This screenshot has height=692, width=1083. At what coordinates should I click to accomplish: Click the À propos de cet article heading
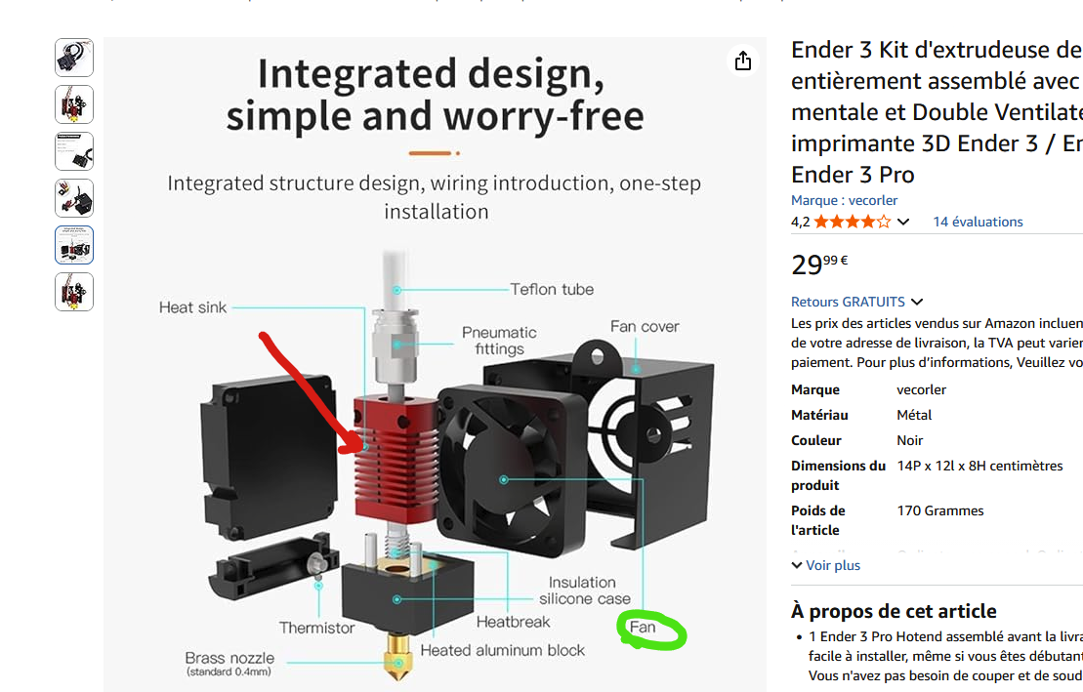tap(894, 611)
